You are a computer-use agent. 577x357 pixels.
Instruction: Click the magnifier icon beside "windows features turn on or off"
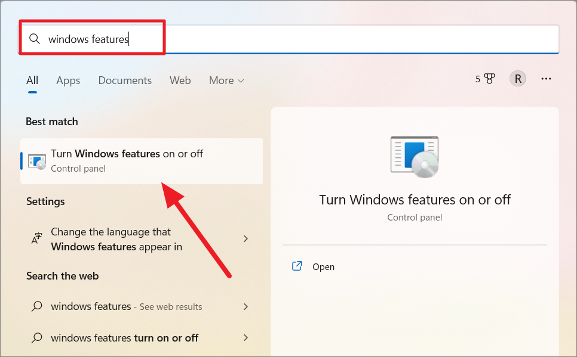pos(36,338)
